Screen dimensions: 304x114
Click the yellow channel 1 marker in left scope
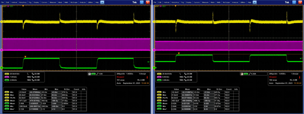point(1,21)
